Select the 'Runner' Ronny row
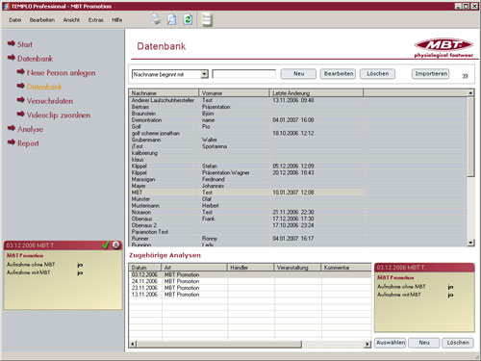Viewport: 481px width, 361px height. click(x=246, y=239)
